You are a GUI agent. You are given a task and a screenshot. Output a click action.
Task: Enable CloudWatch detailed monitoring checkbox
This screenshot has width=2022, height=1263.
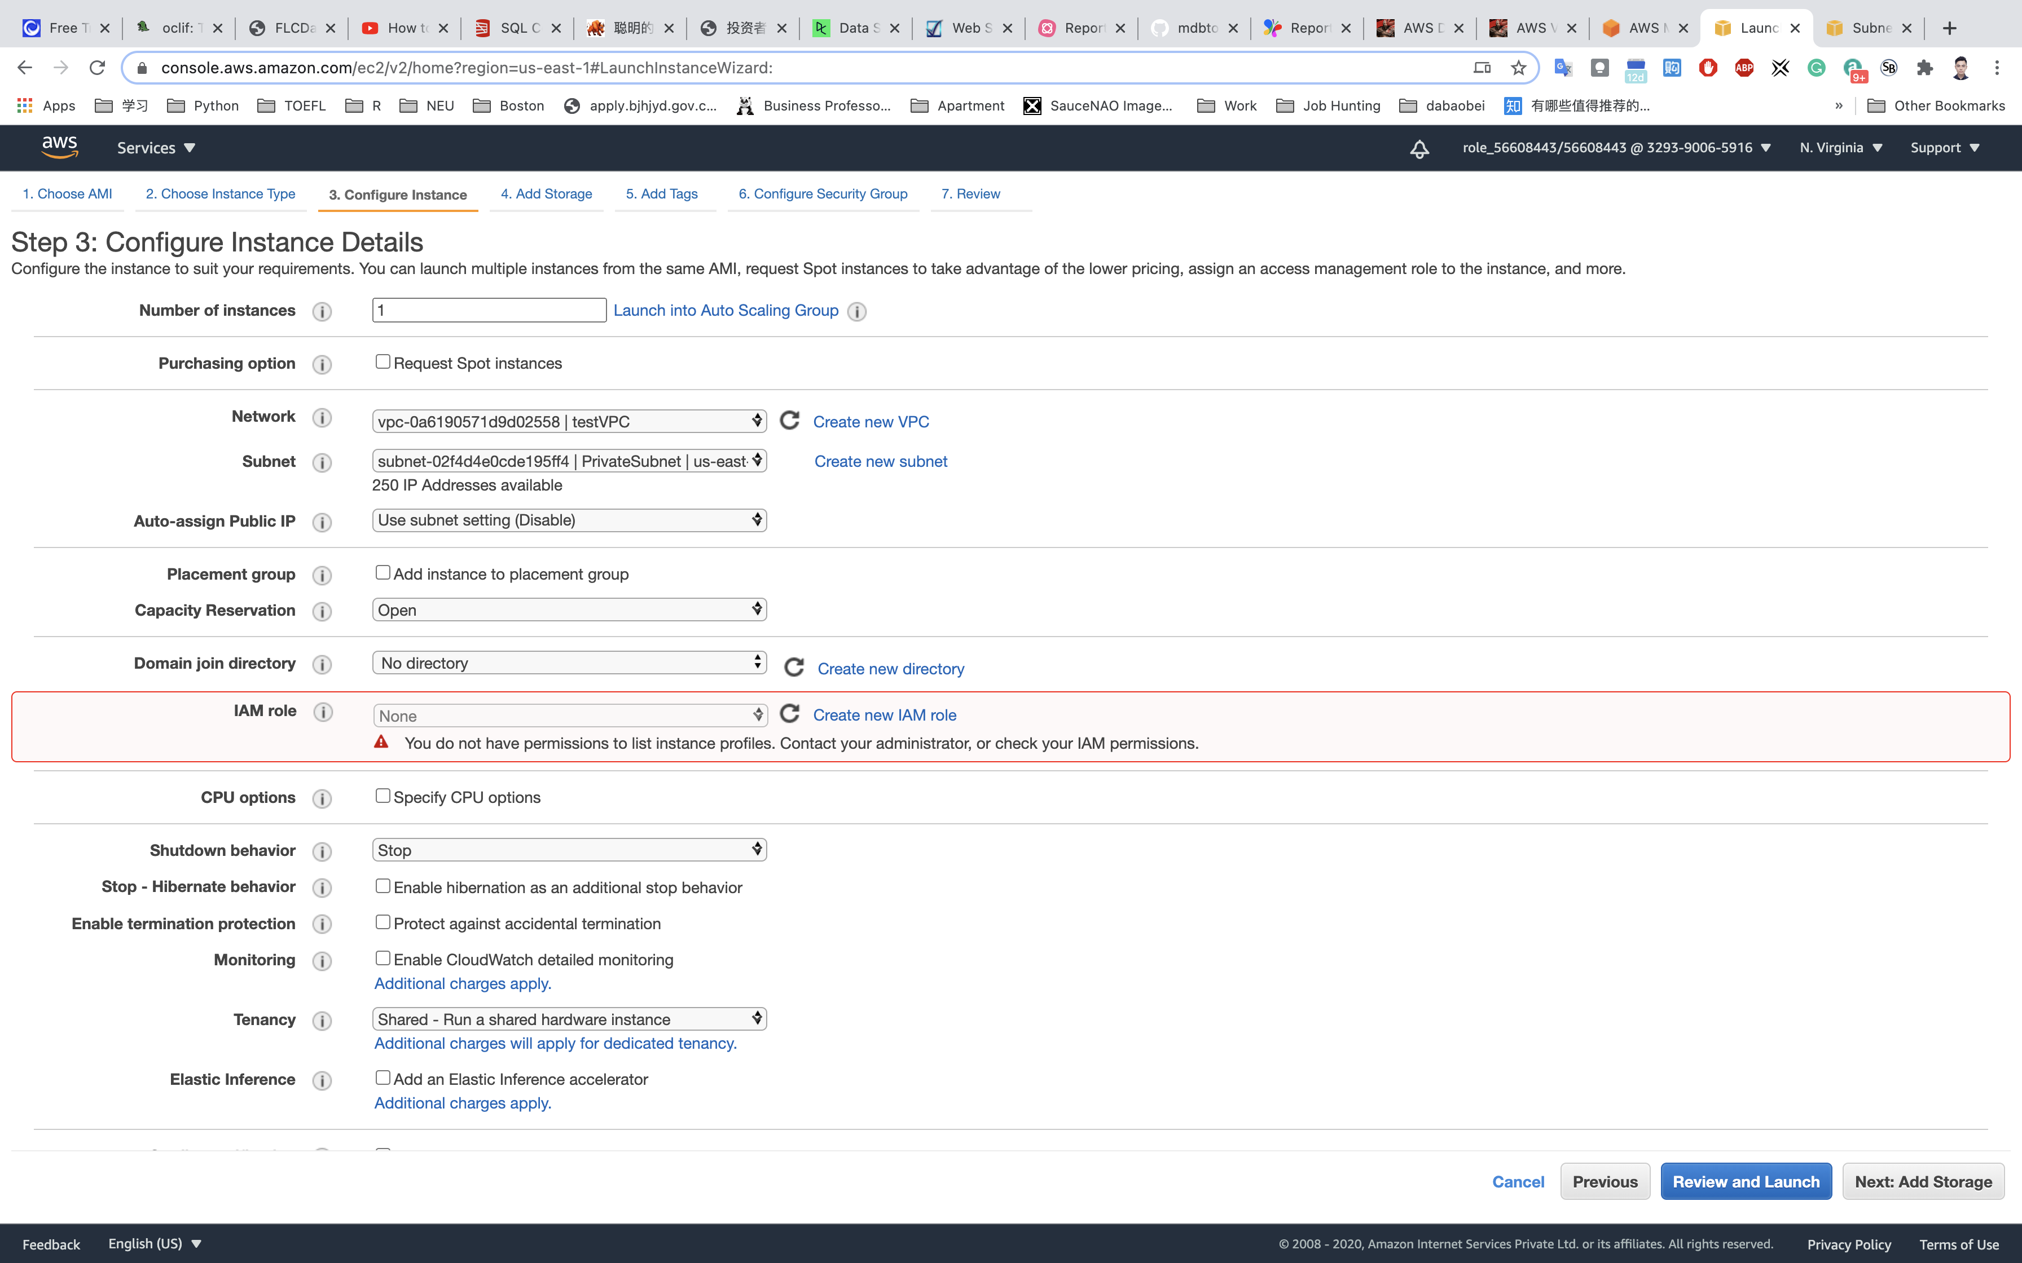click(x=383, y=958)
